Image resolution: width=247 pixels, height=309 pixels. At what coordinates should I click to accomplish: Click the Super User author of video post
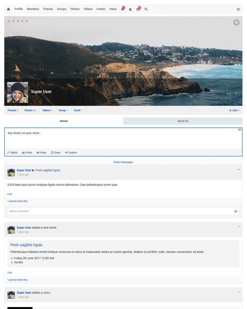pyautogui.click(x=24, y=293)
